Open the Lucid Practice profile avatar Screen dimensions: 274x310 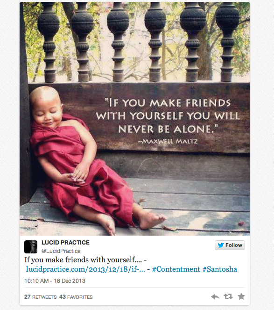31,247
